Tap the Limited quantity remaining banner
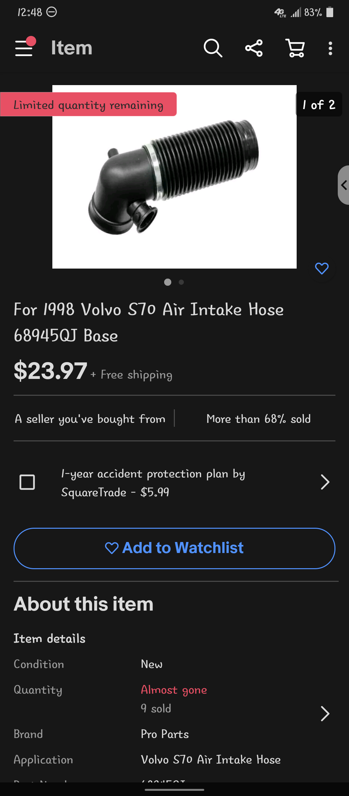The width and height of the screenshot is (349, 796). click(88, 105)
